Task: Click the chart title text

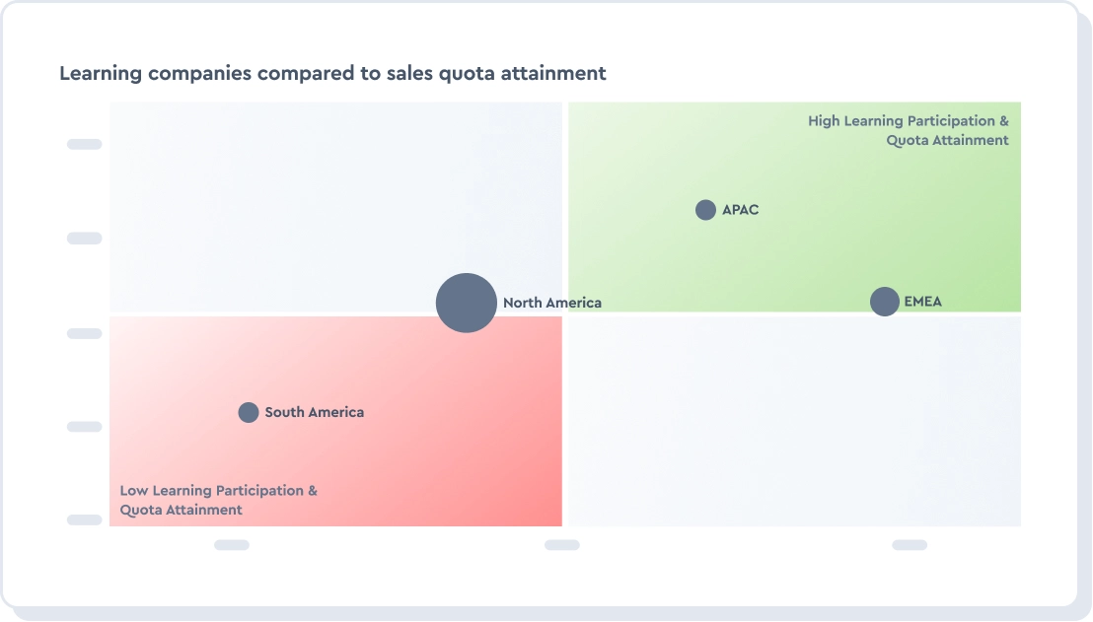Action: (x=332, y=74)
